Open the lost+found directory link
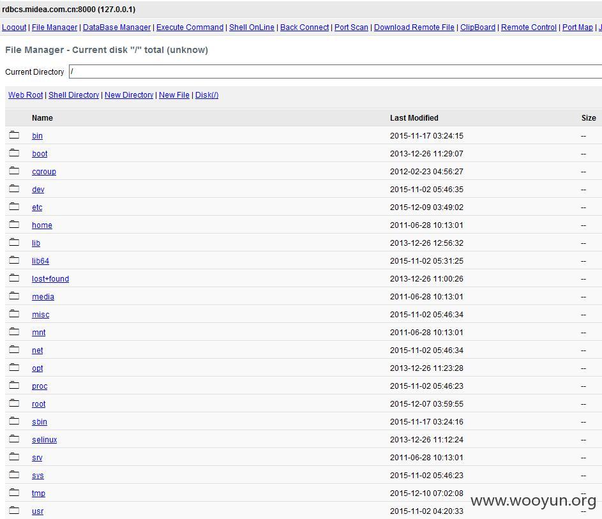 point(50,279)
